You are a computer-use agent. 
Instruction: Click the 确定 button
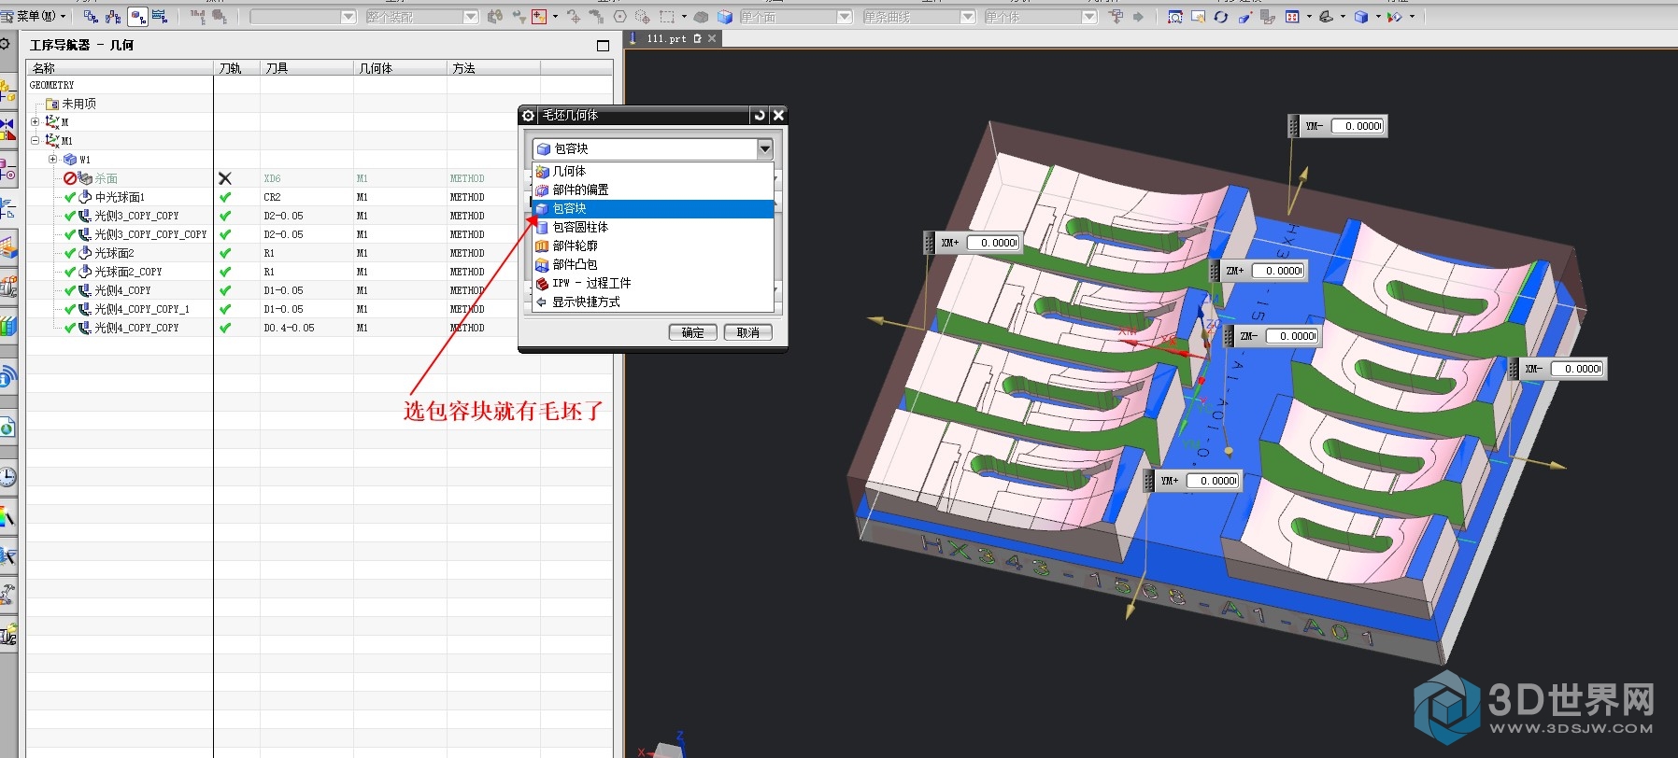point(693,332)
